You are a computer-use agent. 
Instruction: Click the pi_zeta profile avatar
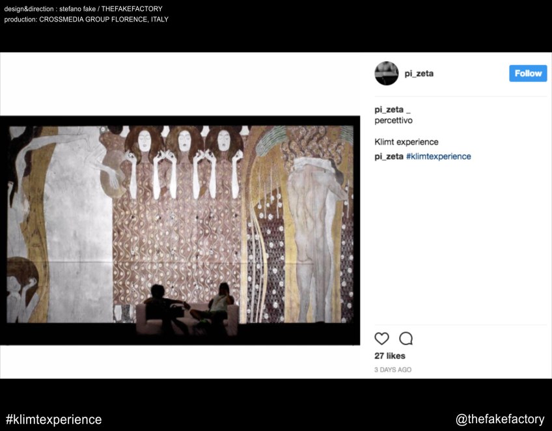[386, 74]
